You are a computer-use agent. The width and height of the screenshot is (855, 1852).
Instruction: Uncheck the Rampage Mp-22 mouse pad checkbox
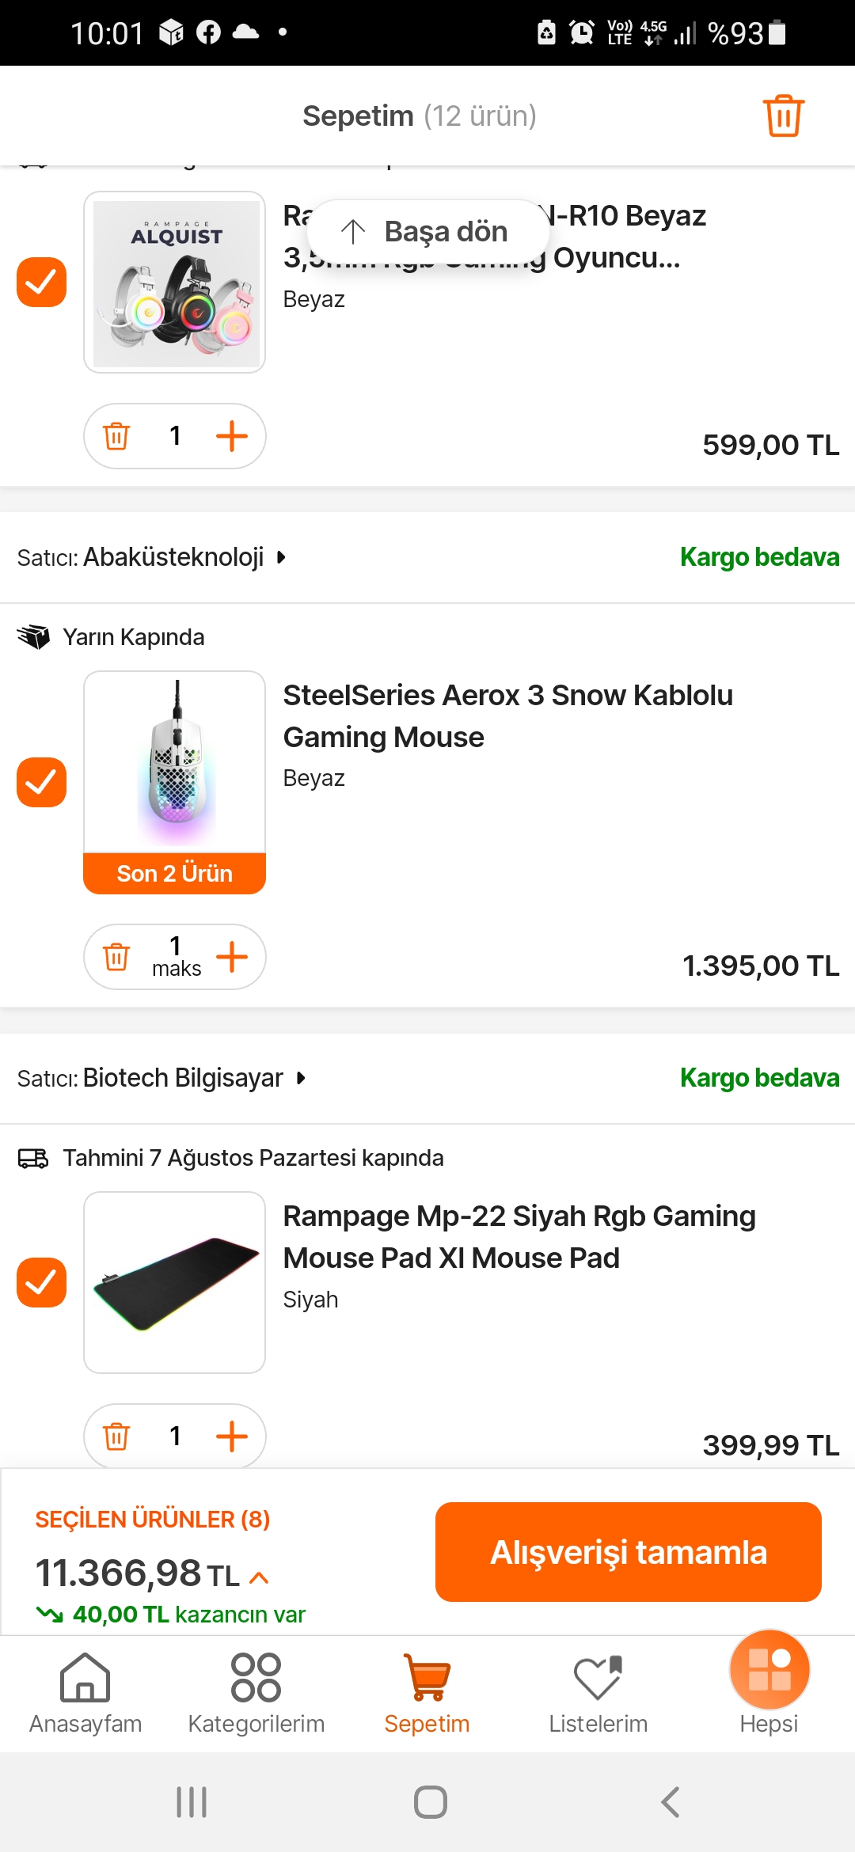coord(41,1282)
